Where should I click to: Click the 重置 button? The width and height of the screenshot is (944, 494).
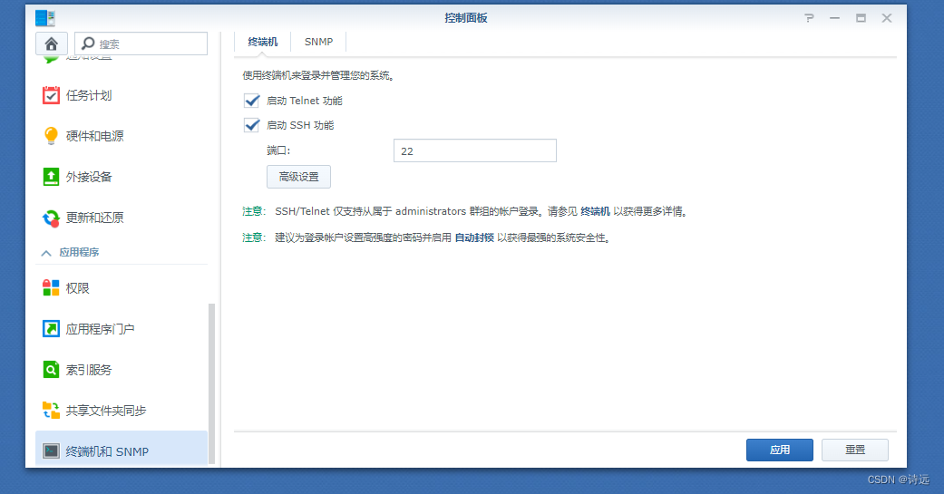[855, 450]
